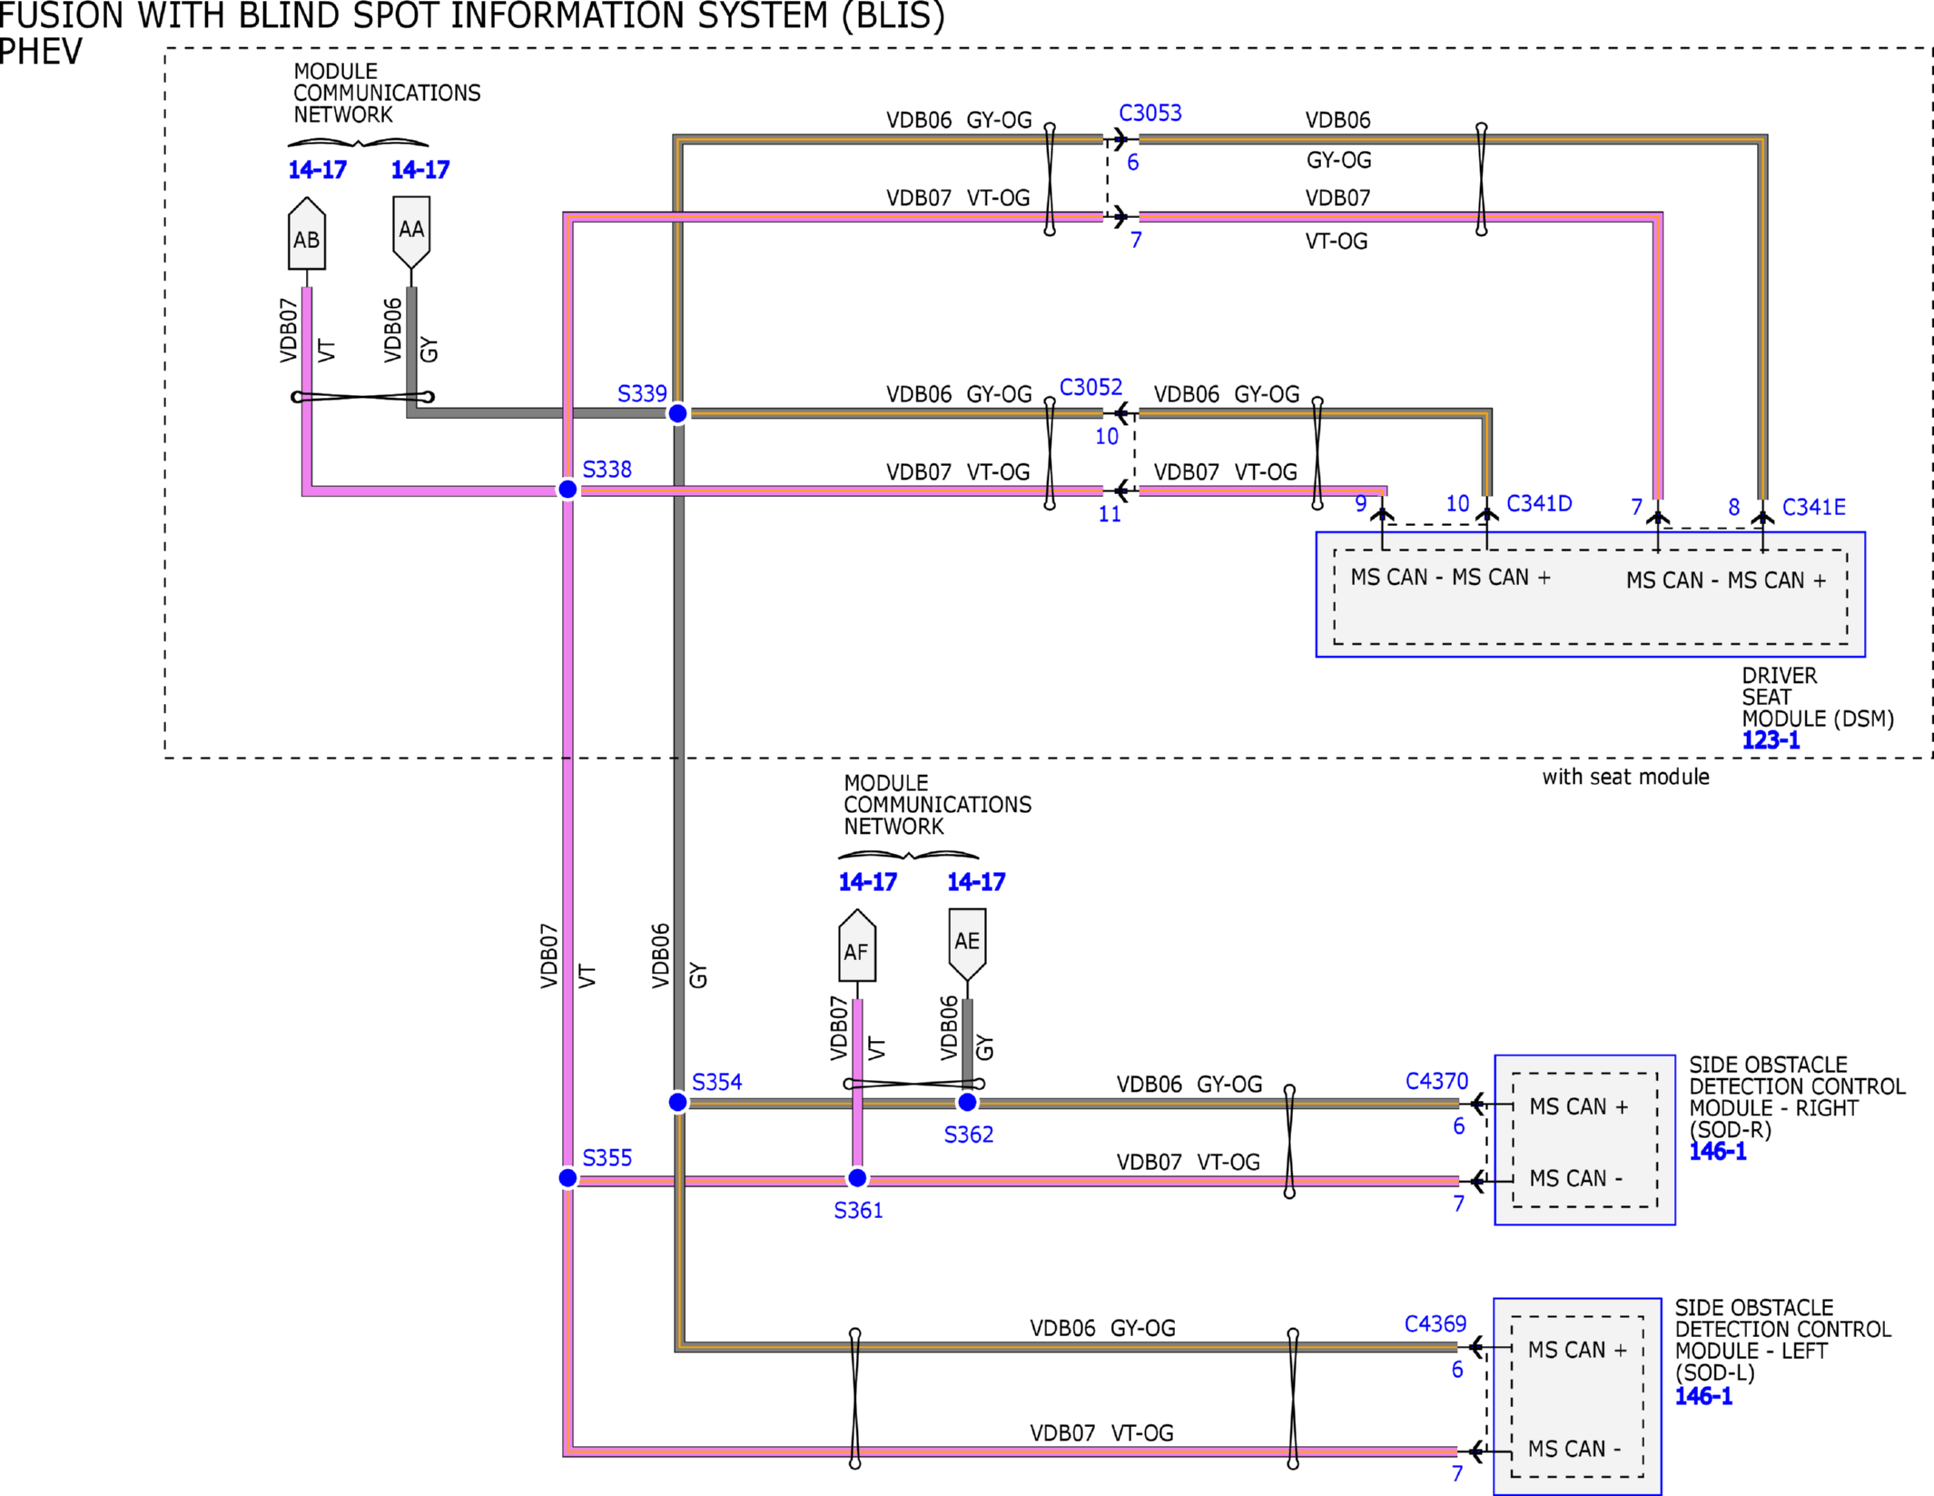
Task: Select the Side Obstacle Detection Module - Left label
Action: (1783, 1341)
